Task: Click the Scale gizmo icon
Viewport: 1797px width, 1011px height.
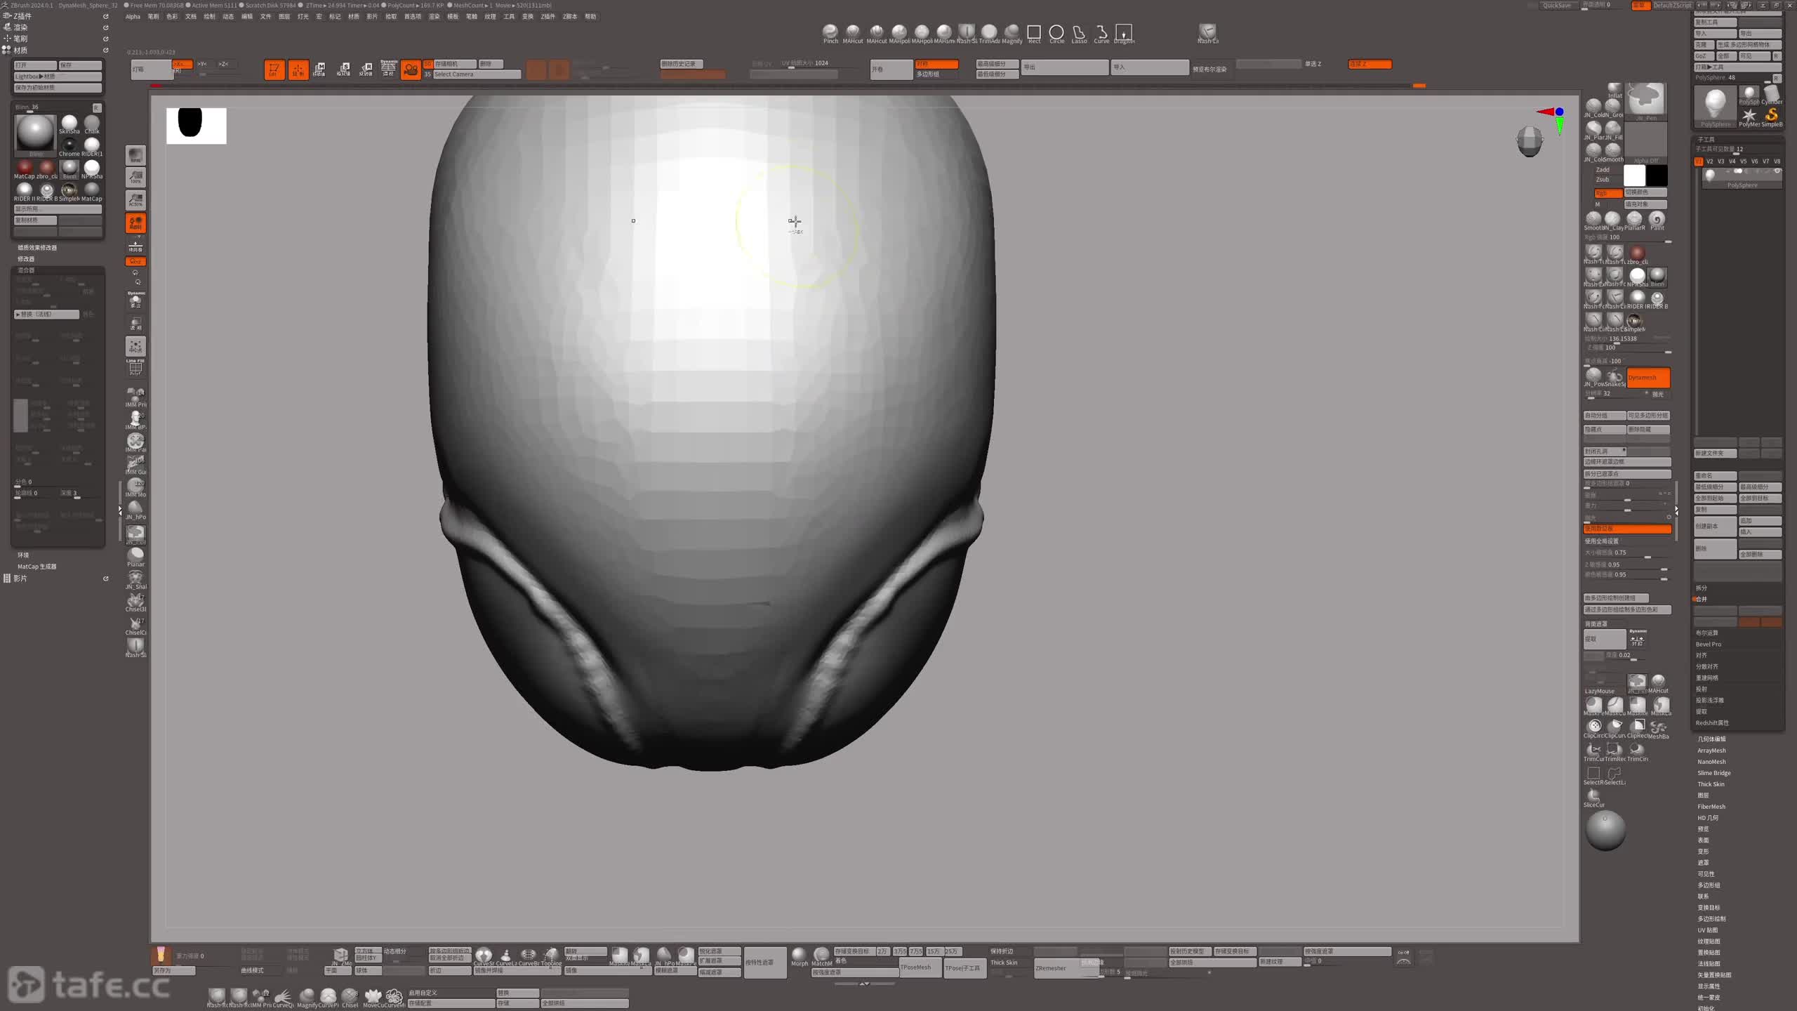Action: 343,69
